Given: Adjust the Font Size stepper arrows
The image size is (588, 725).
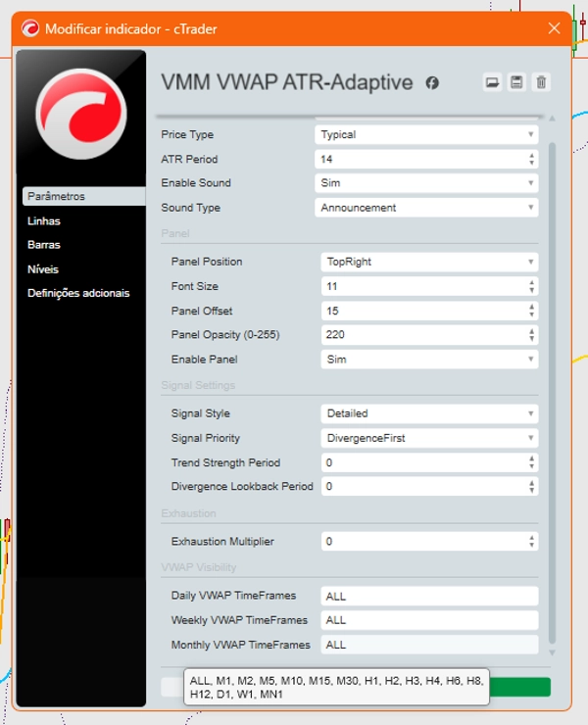Looking at the screenshot, I should 531,286.
